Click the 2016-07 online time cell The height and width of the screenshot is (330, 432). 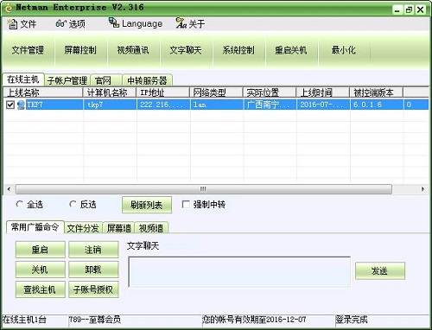coord(323,105)
